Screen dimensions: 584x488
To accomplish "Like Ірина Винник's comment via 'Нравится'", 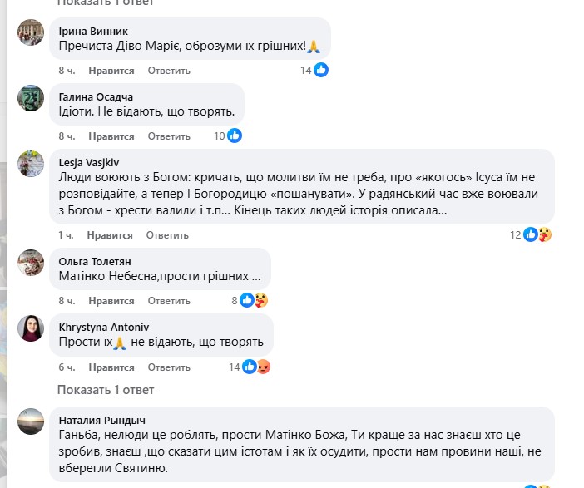I will 111,71.
